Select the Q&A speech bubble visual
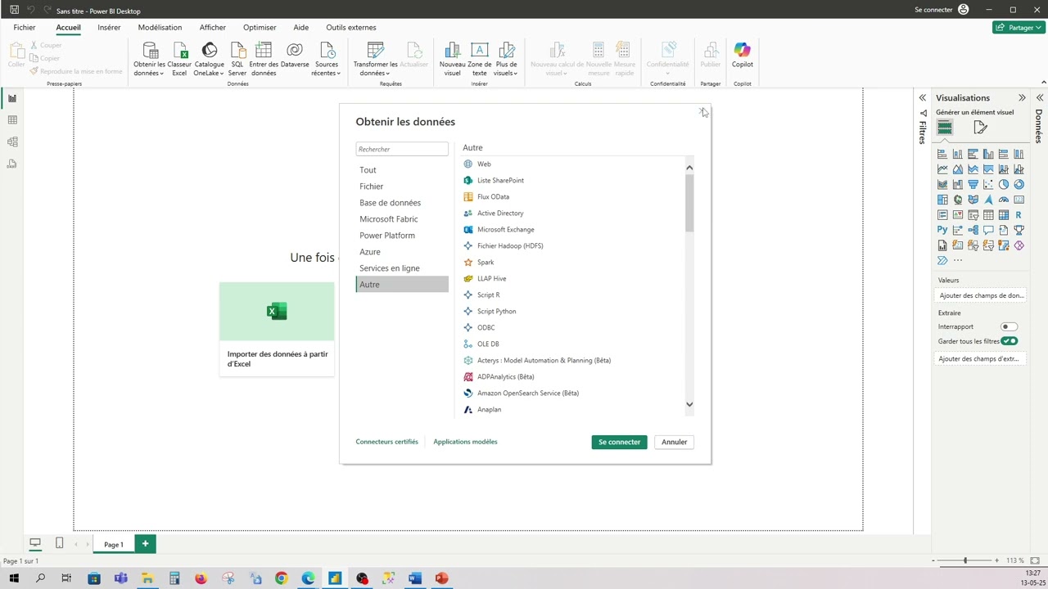Image resolution: width=1048 pixels, height=589 pixels. click(988, 230)
